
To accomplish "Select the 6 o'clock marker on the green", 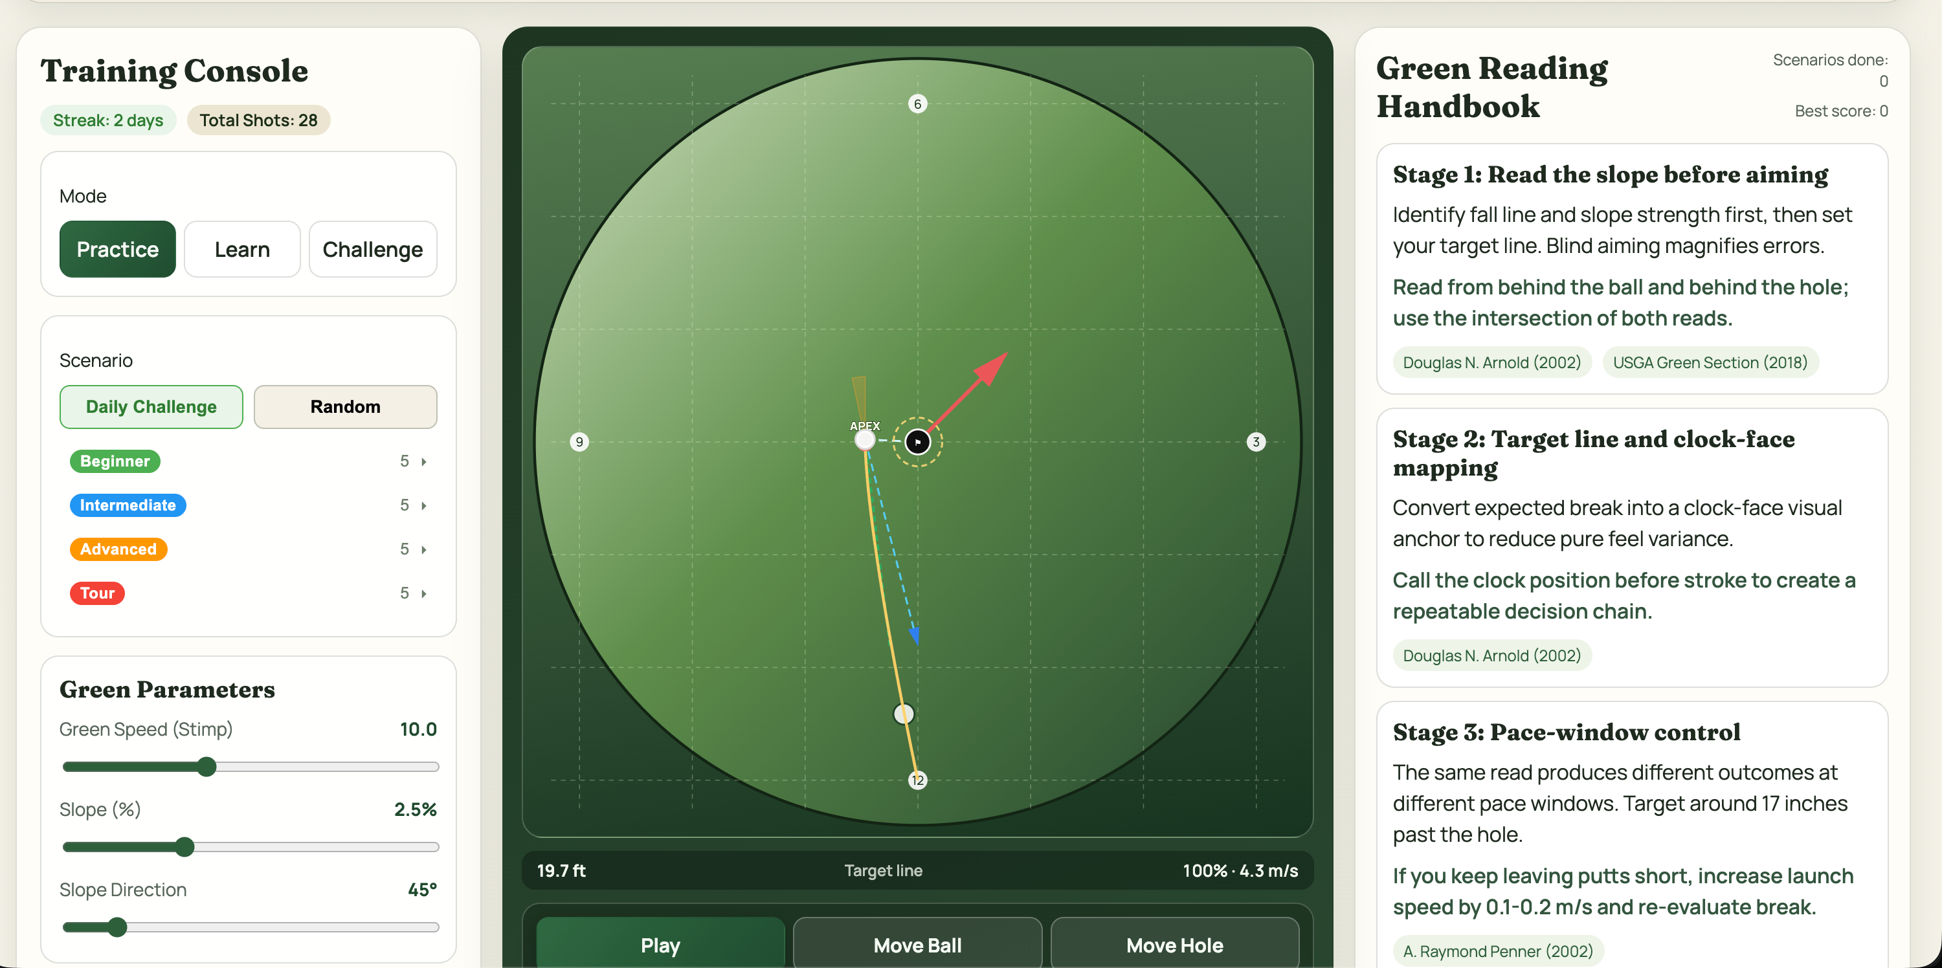I will pos(917,104).
